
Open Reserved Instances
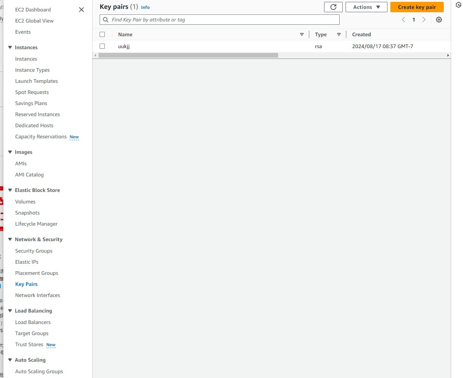tap(37, 114)
